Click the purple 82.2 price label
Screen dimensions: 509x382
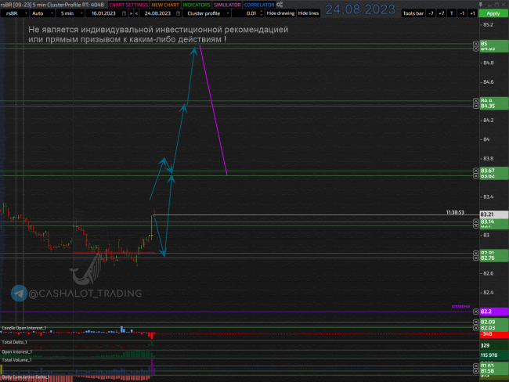coord(487,312)
